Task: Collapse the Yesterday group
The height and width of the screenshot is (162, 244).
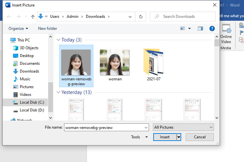Action: [59, 92]
